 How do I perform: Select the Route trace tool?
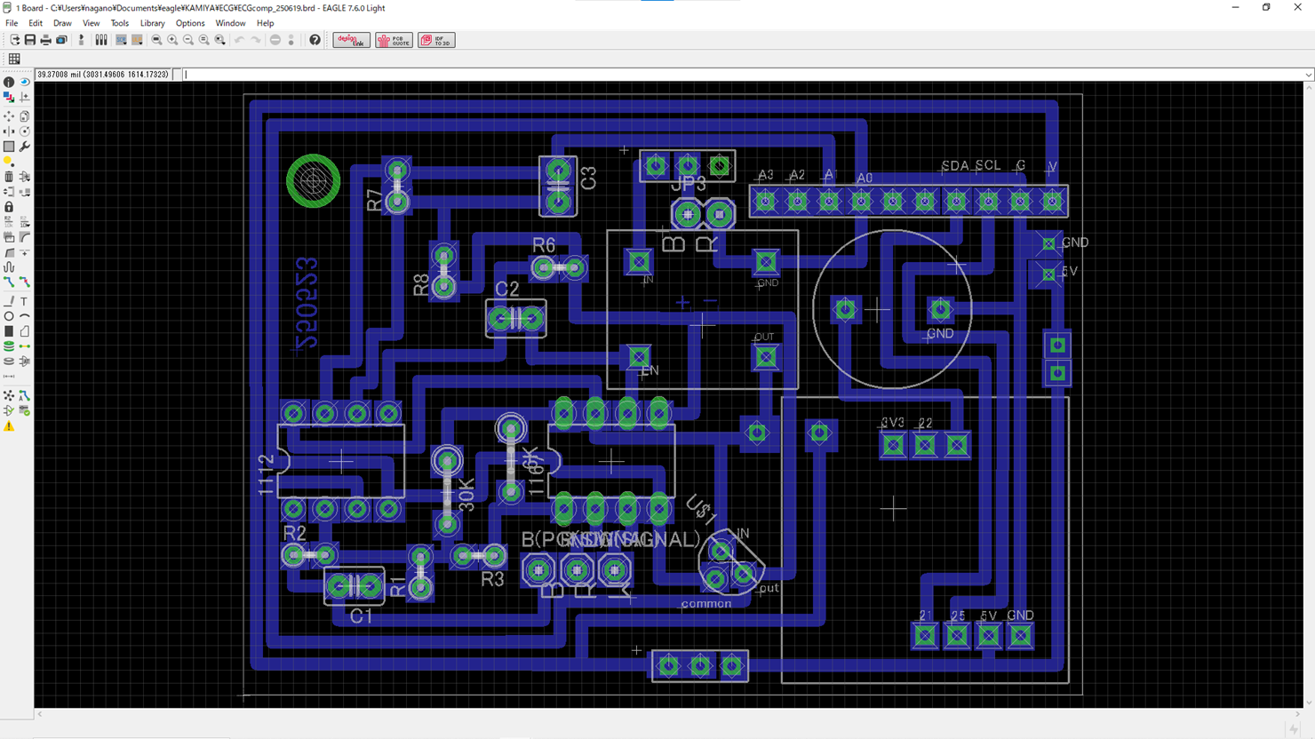click(9, 282)
